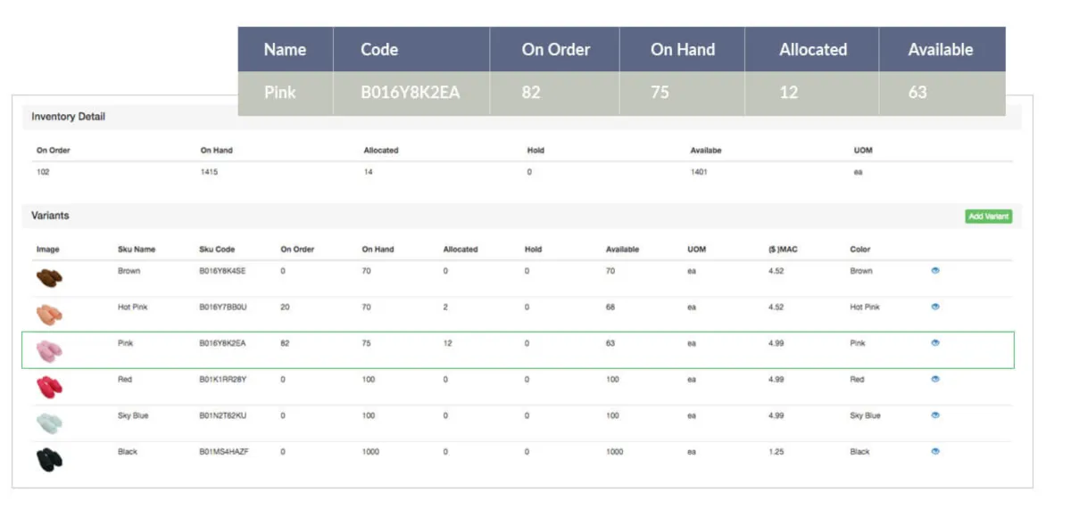The height and width of the screenshot is (509, 1071).
Task: Select the hot pink slipper image
Action: 49,314
